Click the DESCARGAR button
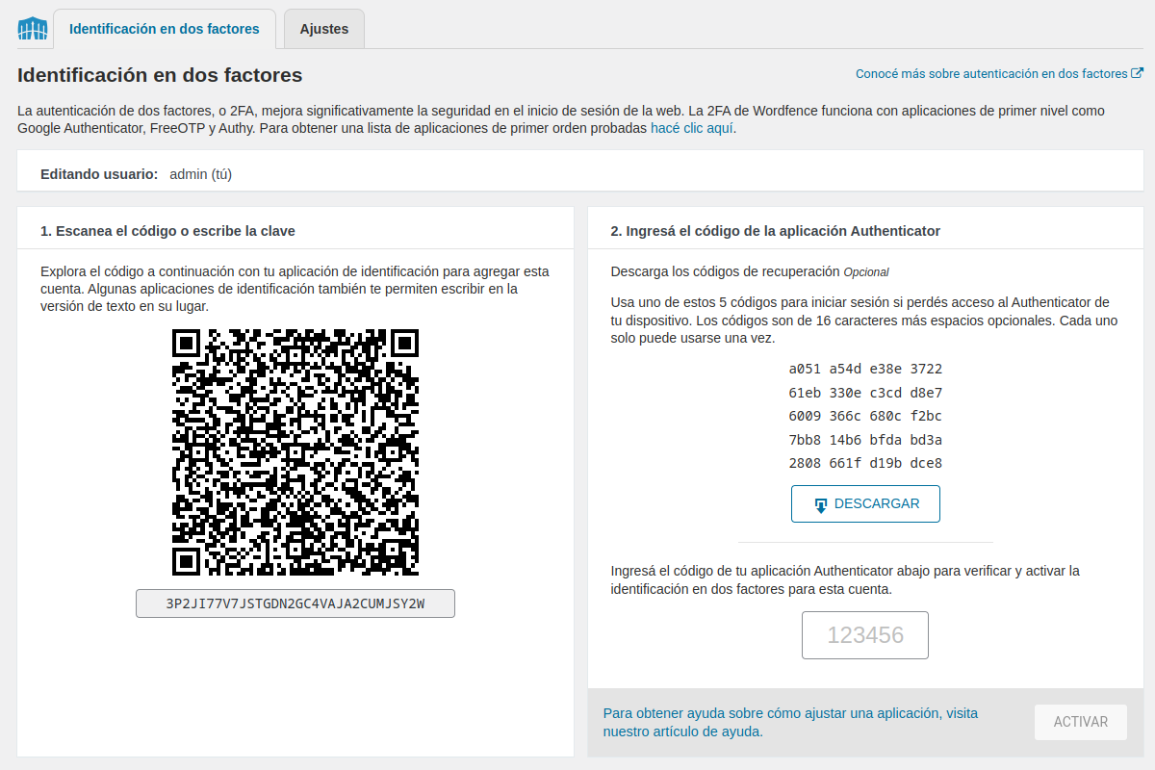This screenshot has width=1155, height=770. 865,504
